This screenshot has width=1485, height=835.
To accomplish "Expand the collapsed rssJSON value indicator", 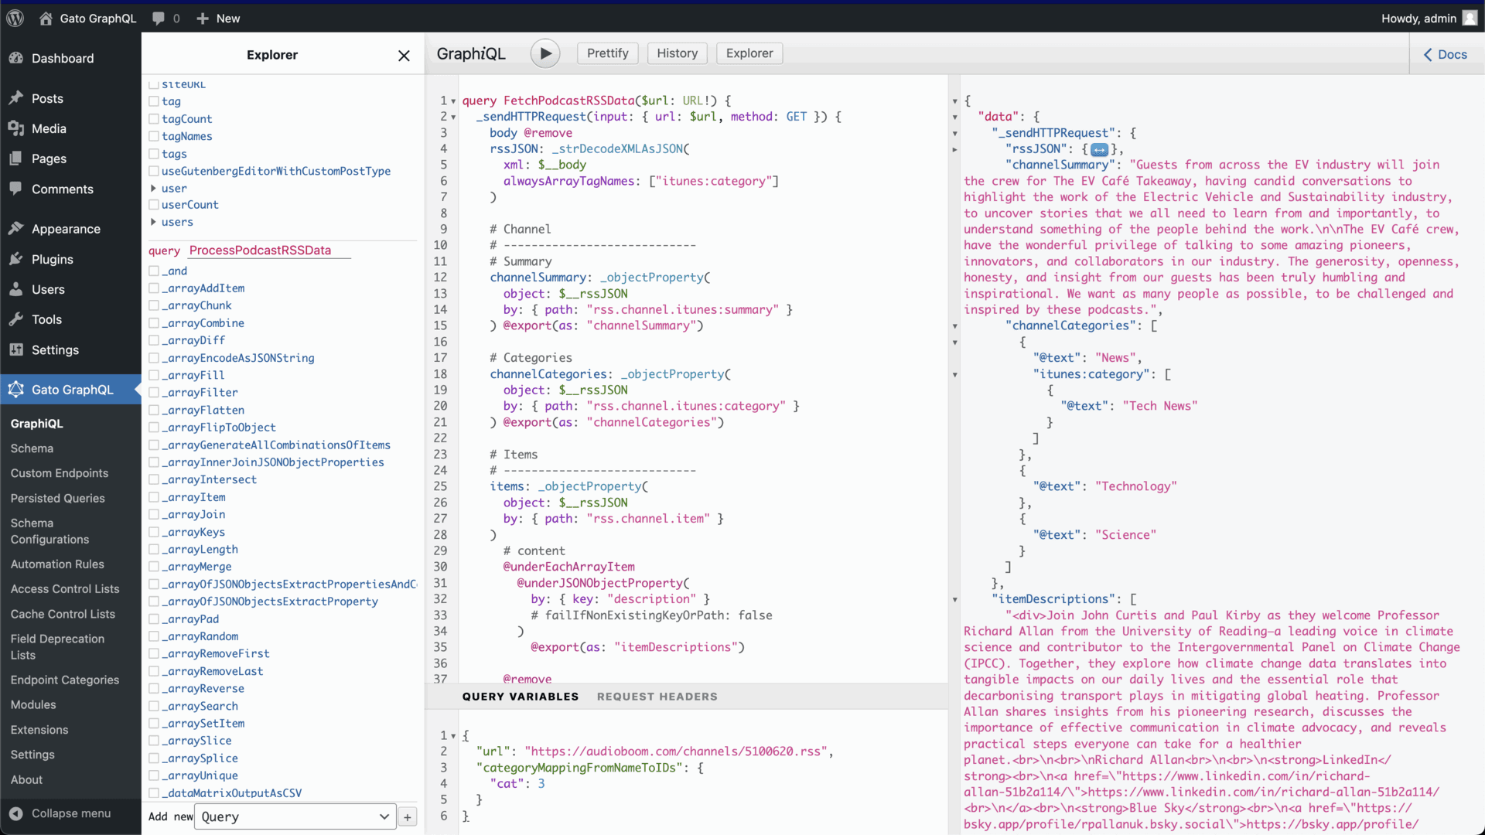I will 1100,149.
